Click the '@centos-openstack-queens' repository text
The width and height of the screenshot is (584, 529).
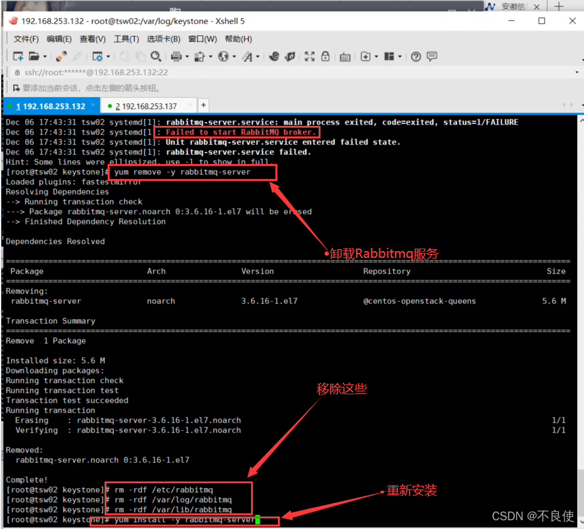click(419, 301)
